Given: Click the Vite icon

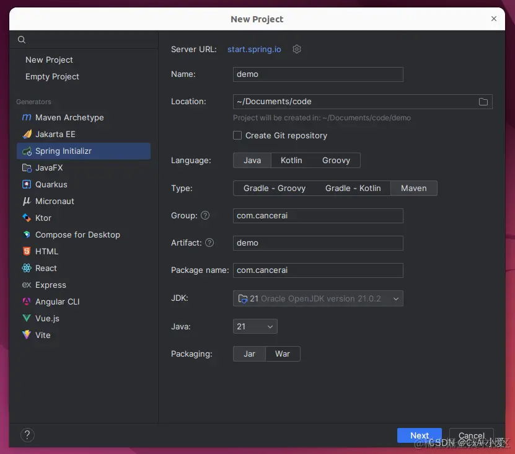Looking at the screenshot, I should (27, 335).
